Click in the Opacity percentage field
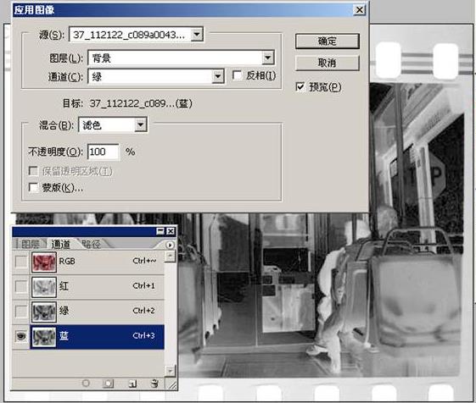This screenshot has width=476, height=403. click(x=104, y=152)
